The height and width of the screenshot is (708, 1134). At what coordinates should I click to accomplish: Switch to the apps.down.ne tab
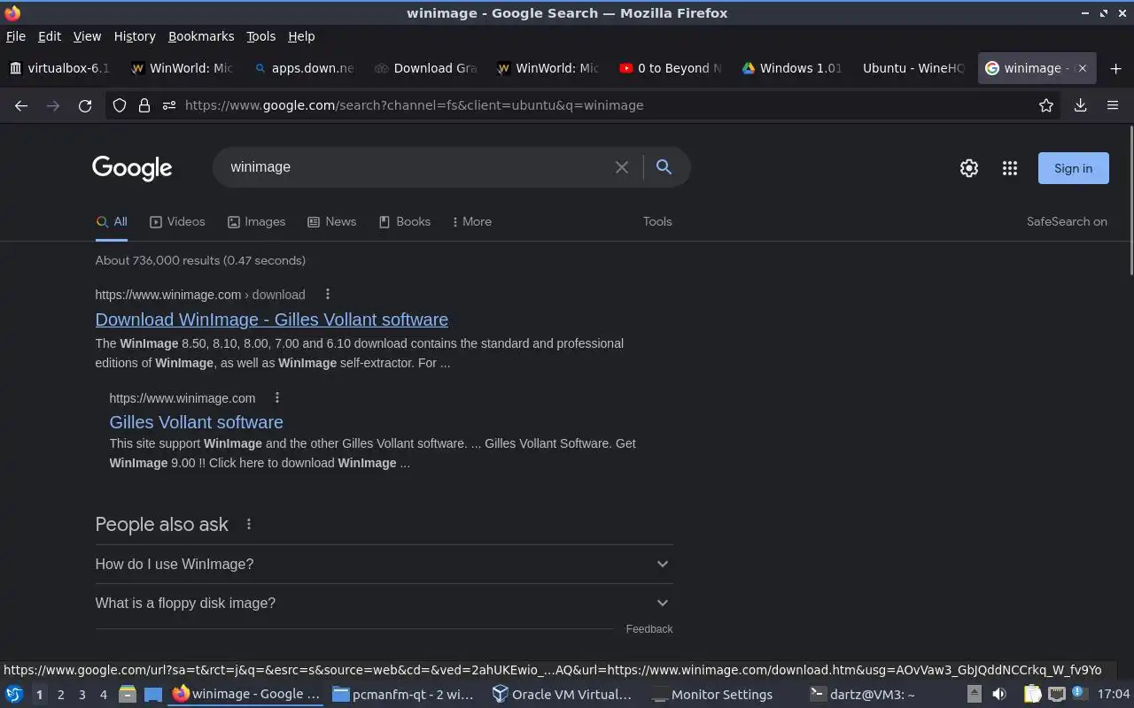[304, 68]
